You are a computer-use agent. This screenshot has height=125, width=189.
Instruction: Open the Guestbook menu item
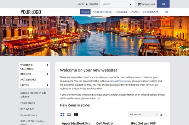[151, 12]
